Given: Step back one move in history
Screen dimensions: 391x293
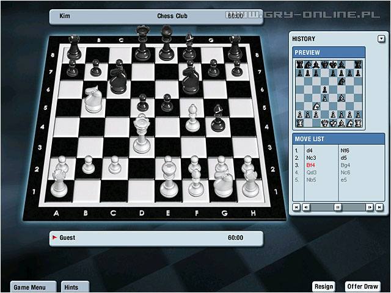Looking at the screenshot, I should click(x=305, y=207).
